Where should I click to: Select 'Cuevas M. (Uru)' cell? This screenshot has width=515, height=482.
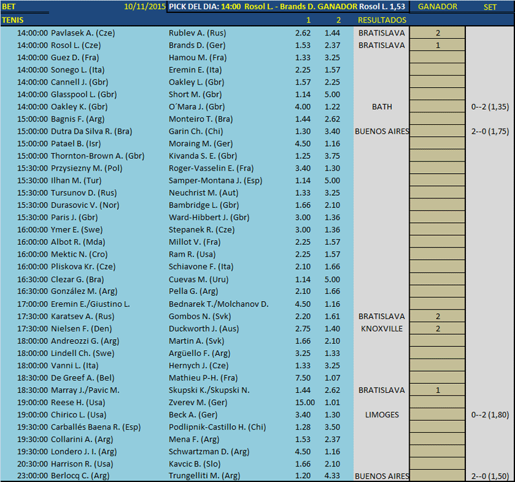click(x=198, y=280)
